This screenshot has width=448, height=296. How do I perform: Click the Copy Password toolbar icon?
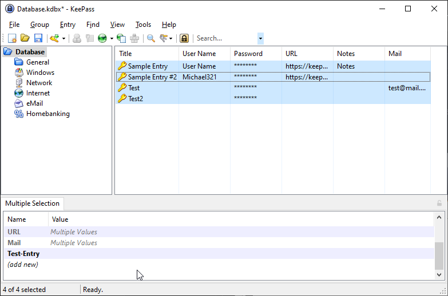(x=90, y=38)
